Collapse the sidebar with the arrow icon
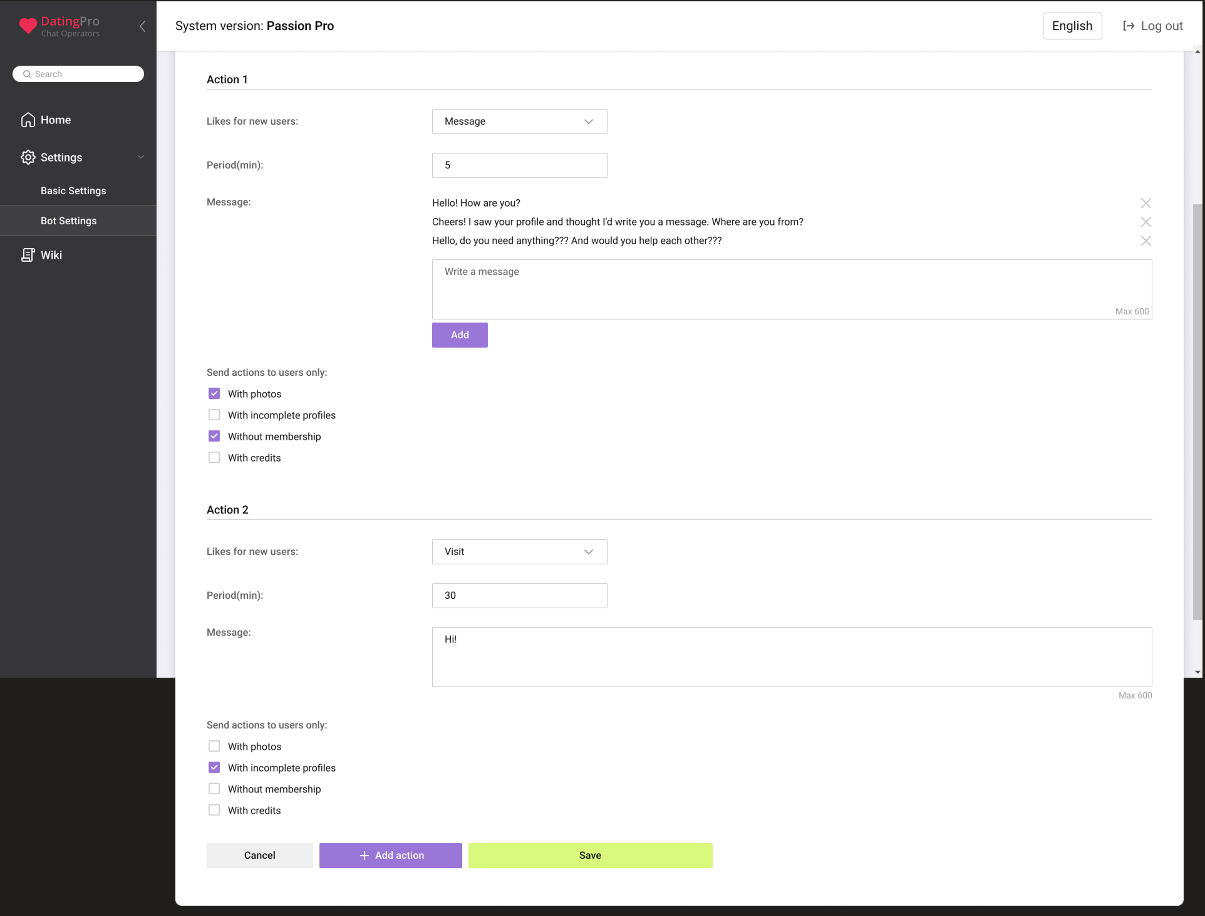Screen dimensions: 1205x916 142,26
